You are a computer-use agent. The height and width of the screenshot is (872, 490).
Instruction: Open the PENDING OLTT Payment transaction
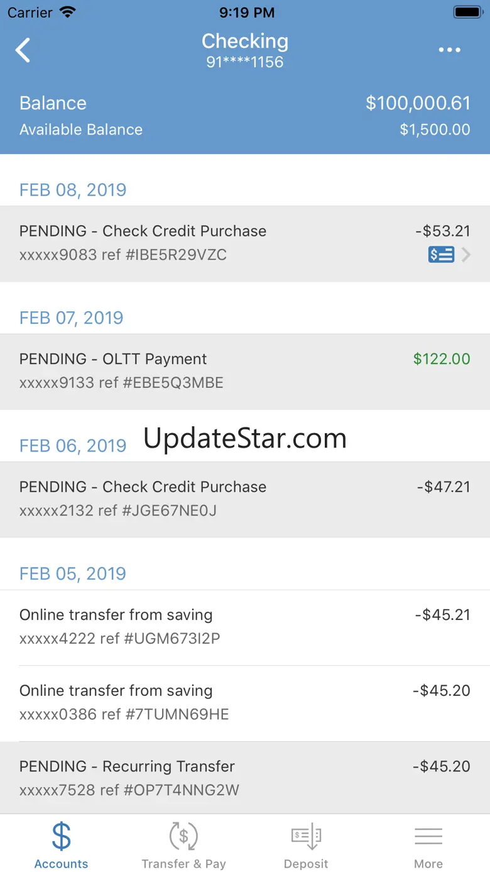click(245, 371)
